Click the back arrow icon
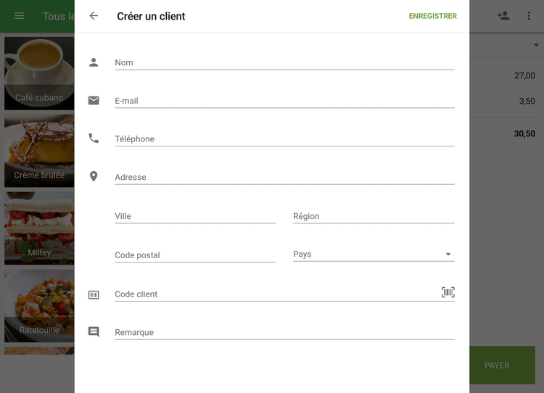 coord(94,16)
